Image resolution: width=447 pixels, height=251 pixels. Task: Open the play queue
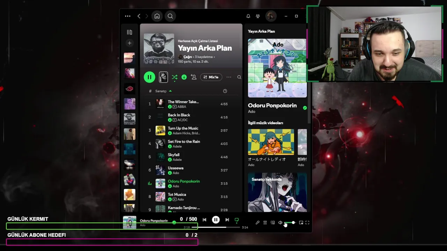265,223
